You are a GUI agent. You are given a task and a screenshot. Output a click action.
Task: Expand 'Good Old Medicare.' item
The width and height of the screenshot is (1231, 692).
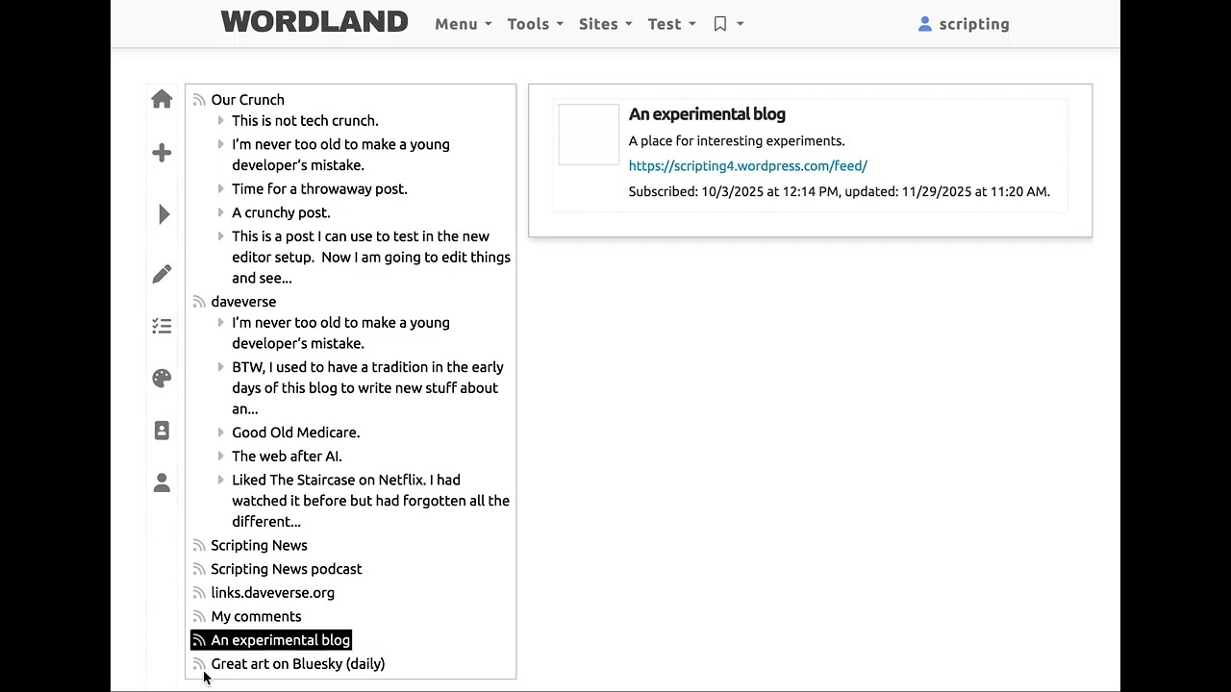click(221, 432)
